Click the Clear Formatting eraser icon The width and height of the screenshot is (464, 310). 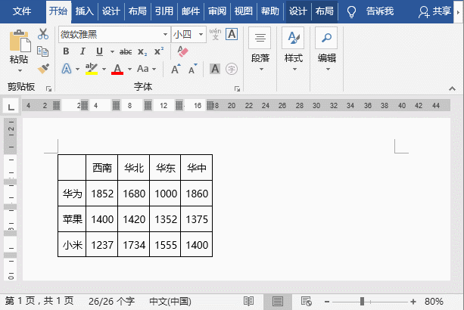[182, 51]
